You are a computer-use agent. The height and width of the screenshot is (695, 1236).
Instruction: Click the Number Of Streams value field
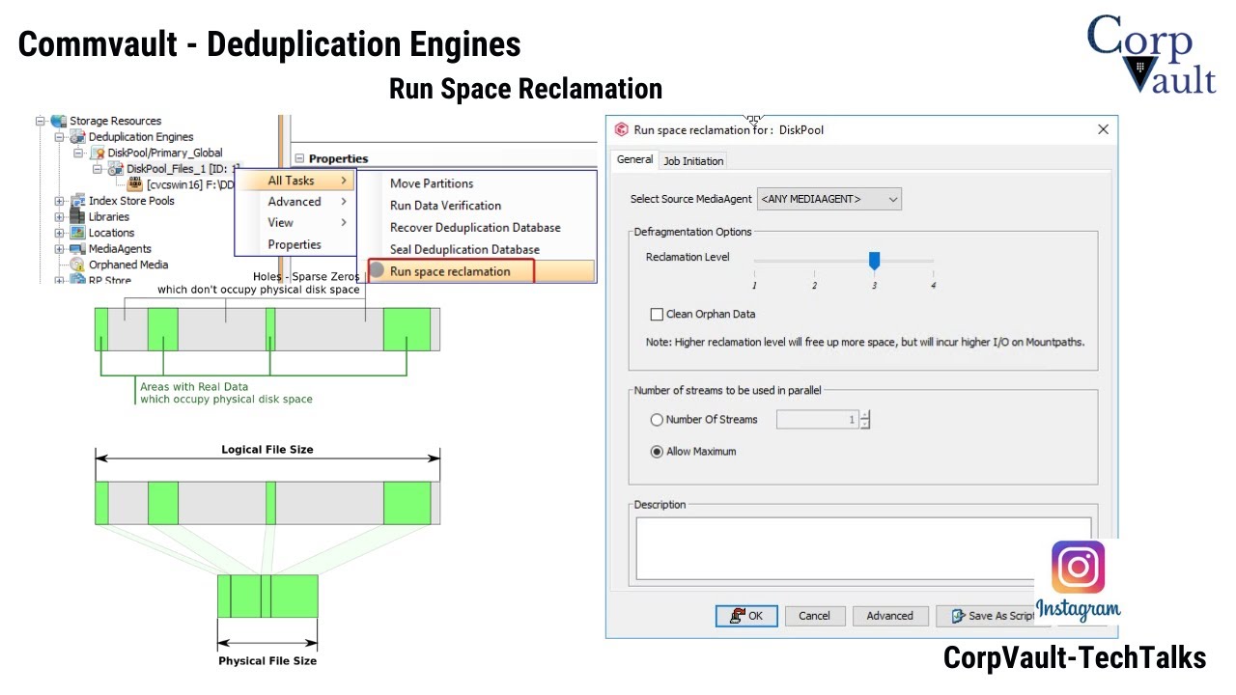[817, 420]
